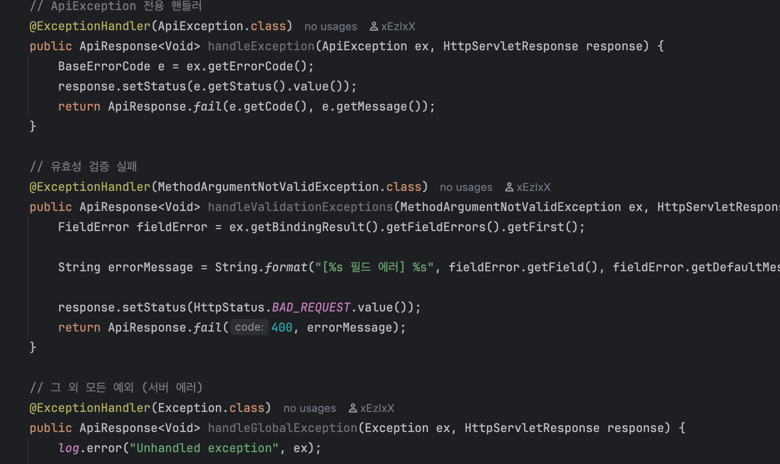780x464 pixels.
Task: Click response.setStatus(e.getStatus().value()) line
Action: (x=207, y=86)
